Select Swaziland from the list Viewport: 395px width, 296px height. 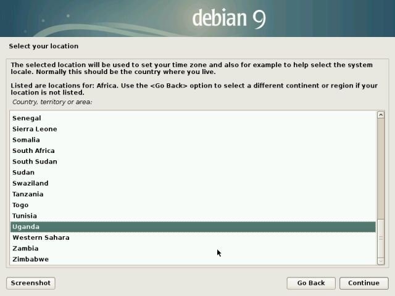tap(193, 183)
